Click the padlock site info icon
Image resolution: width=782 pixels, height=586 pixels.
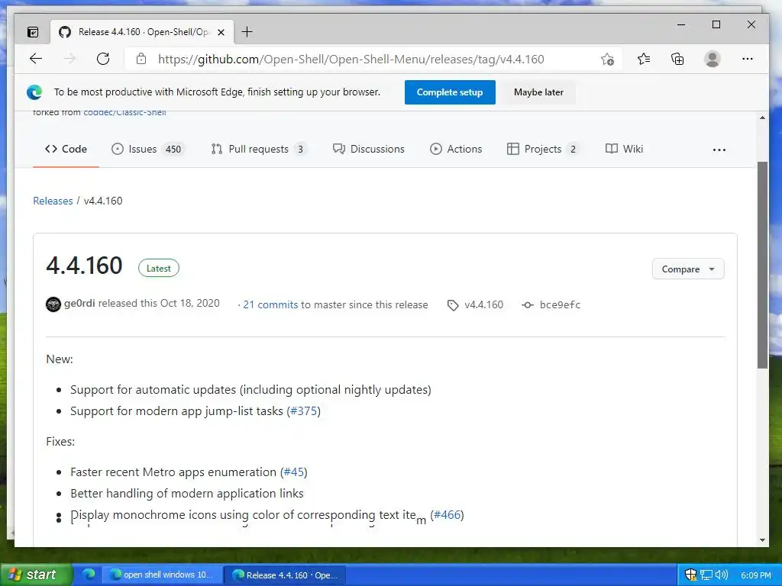141,59
